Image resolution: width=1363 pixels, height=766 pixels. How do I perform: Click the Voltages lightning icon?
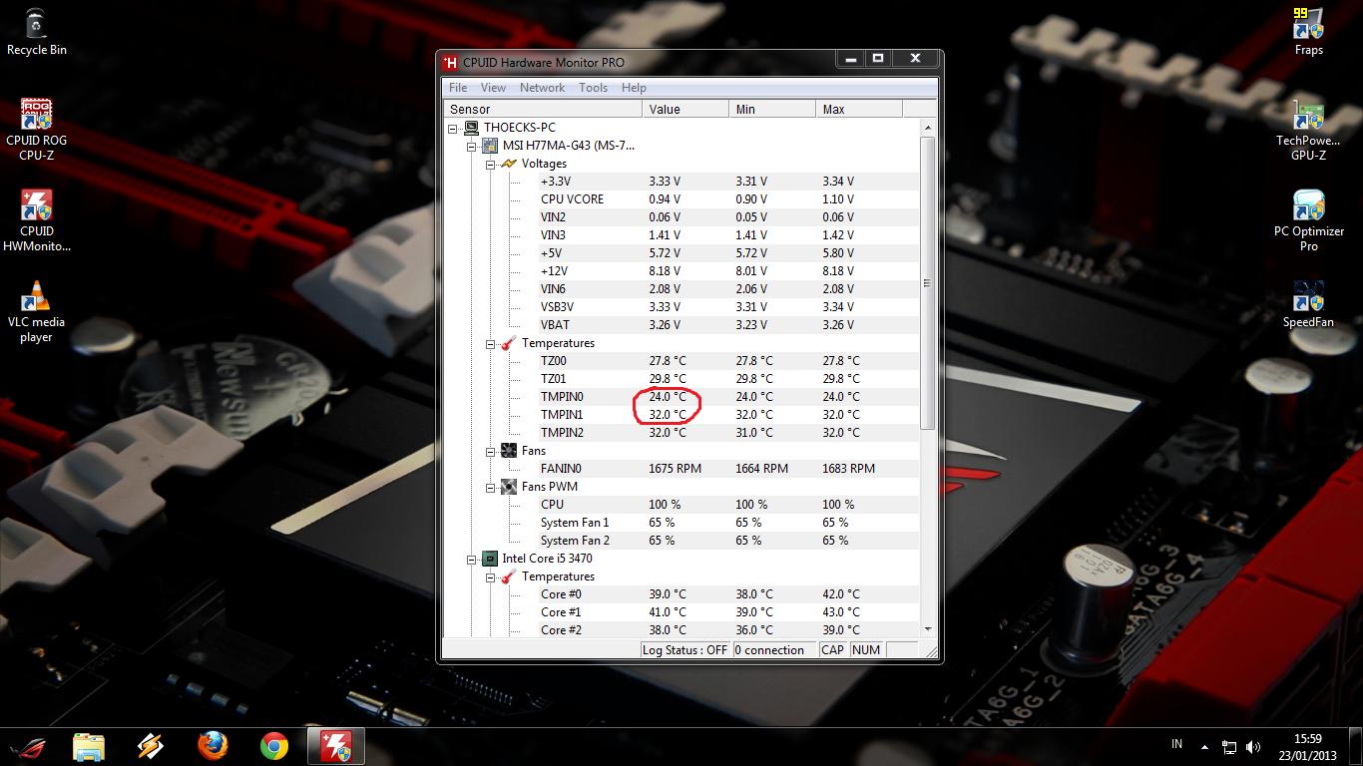[509, 164]
